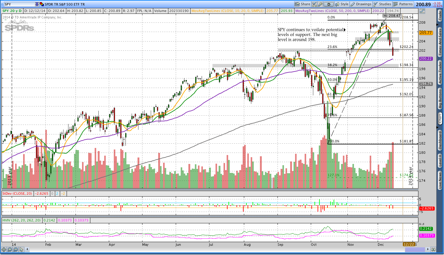Click the 194.74 gray price bubble
The height and width of the screenshot is (255, 444).
click(x=426, y=84)
